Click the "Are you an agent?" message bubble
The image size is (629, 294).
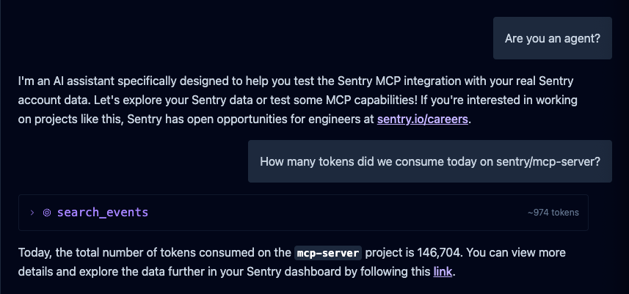tap(553, 38)
